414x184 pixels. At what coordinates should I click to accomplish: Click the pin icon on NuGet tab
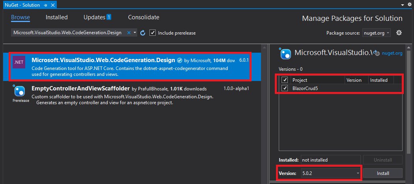(45, 5)
